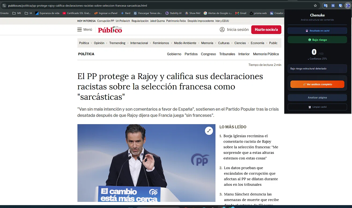Click the Chenuke extension icon in toolbar

tap(348, 5)
